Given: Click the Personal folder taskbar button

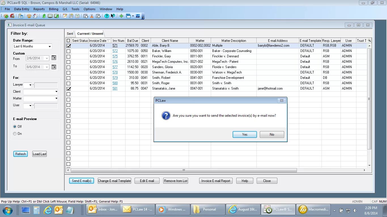Looking at the screenshot, I should pyautogui.click(x=208, y=209).
